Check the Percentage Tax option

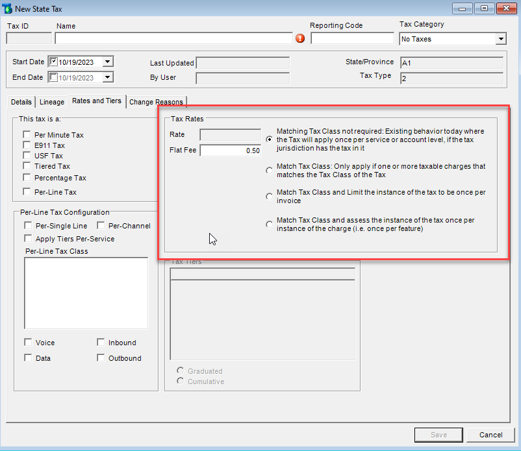tap(27, 178)
